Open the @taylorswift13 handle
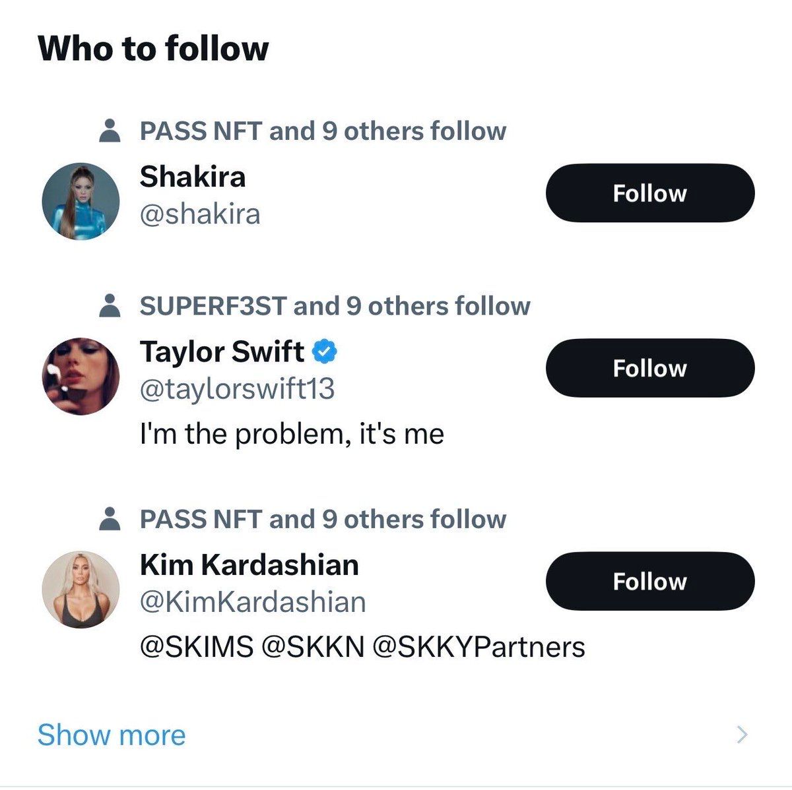 [x=237, y=389]
